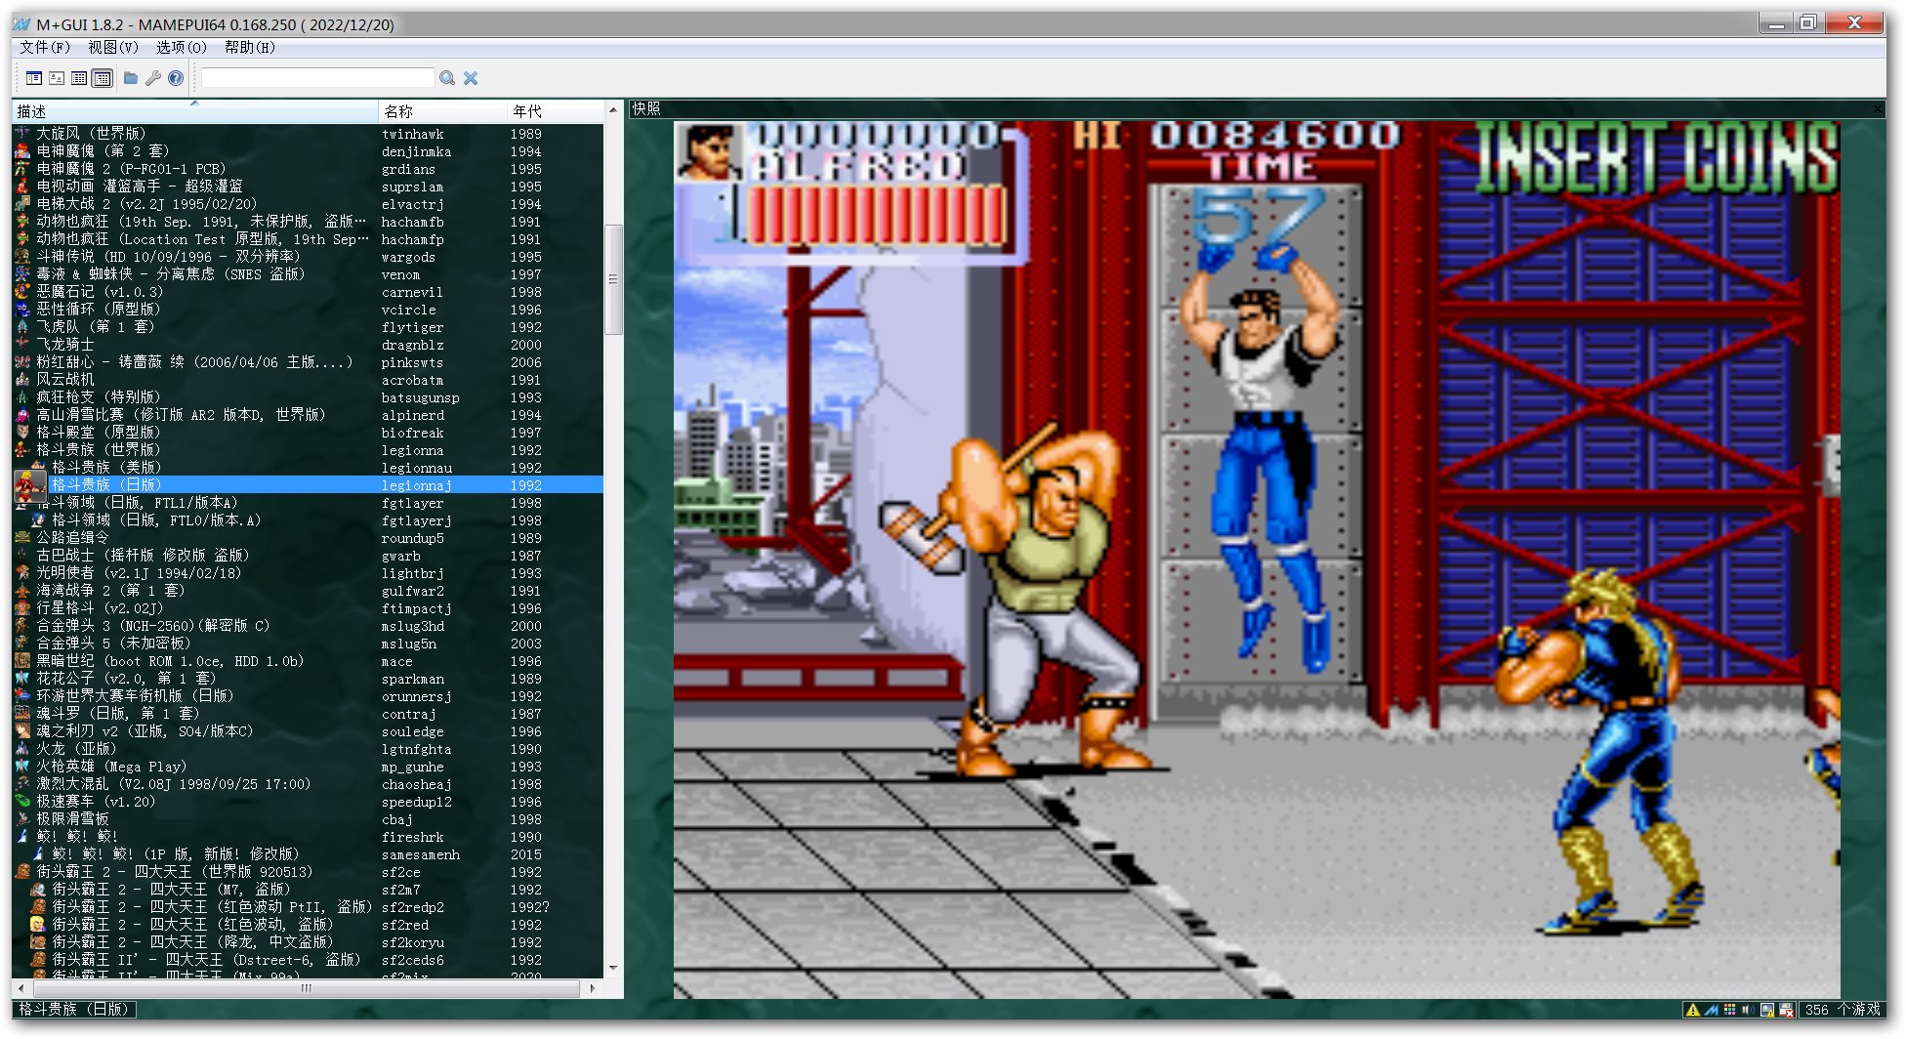1906x1039 pixels.
Task: Open the 帮助(H) menu
Action: point(250,47)
